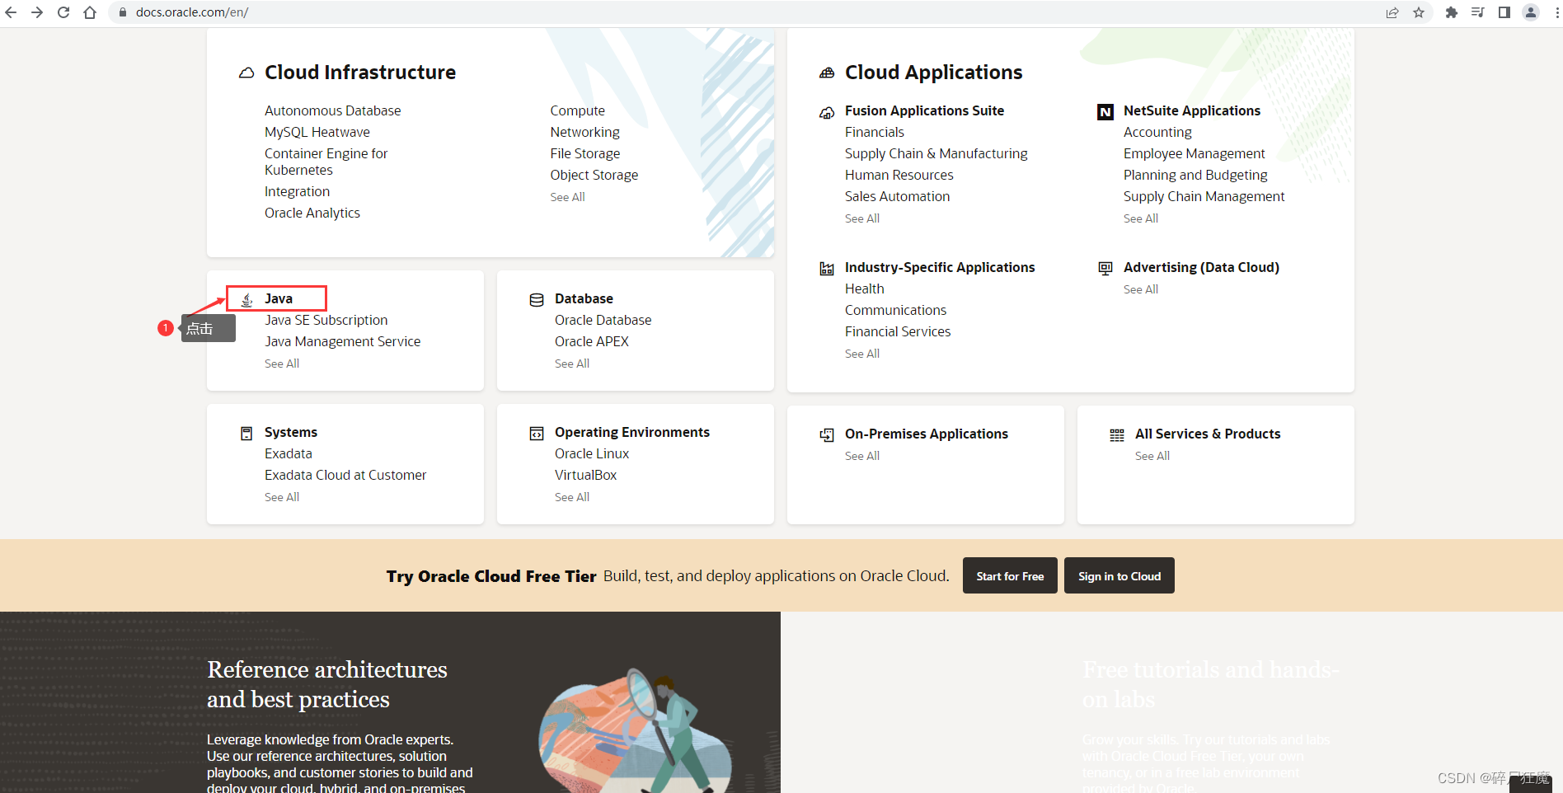This screenshot has height=793, width=1563.
Task: Open the Cloud Infrastructure heading
Action: (x=360, y=73)
